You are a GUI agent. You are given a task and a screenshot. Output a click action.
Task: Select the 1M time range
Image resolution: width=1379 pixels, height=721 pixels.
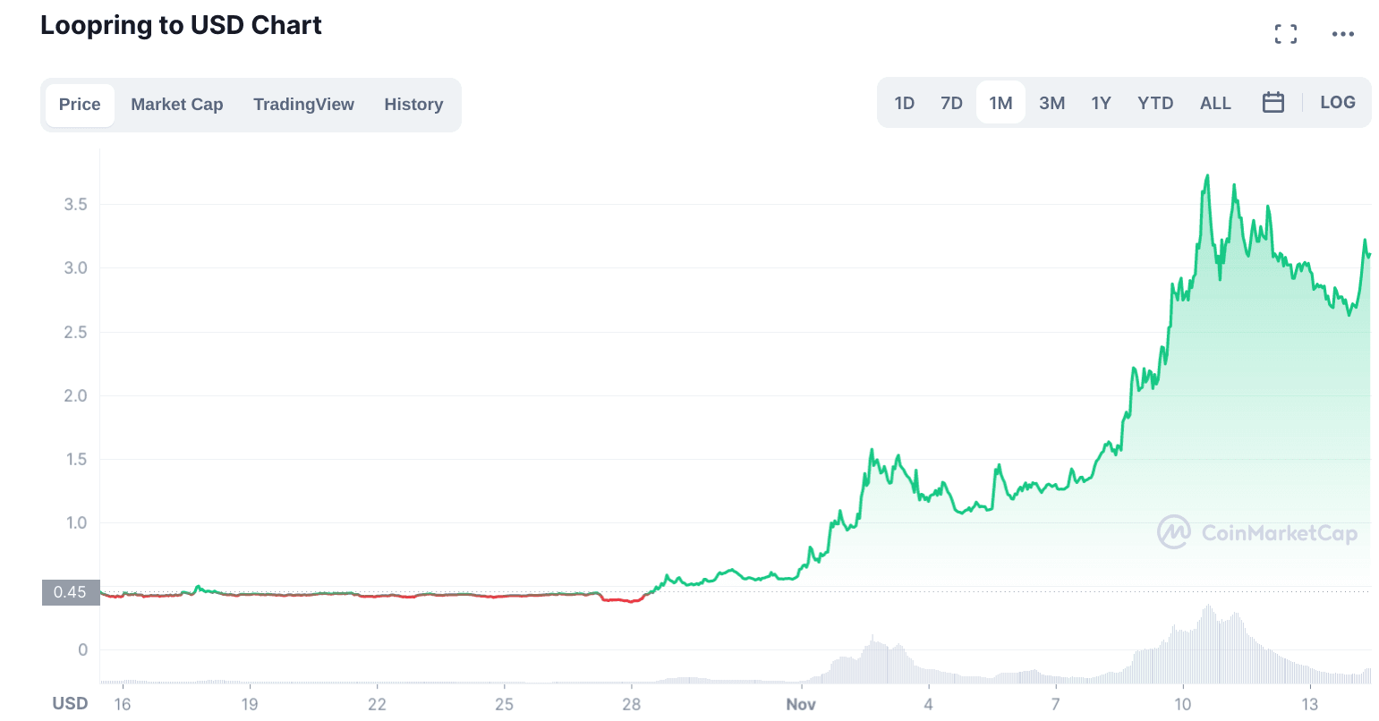(x=1000, y=103)
